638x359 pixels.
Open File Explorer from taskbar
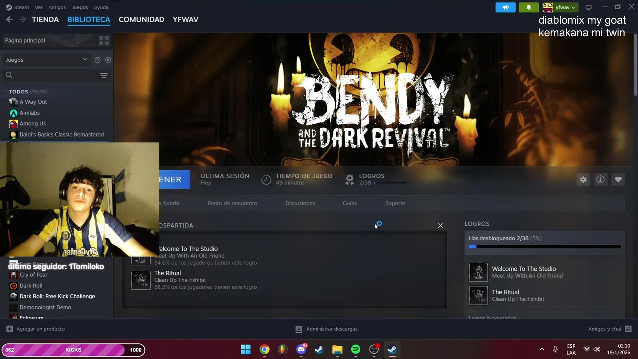click(x=337, y=350)
